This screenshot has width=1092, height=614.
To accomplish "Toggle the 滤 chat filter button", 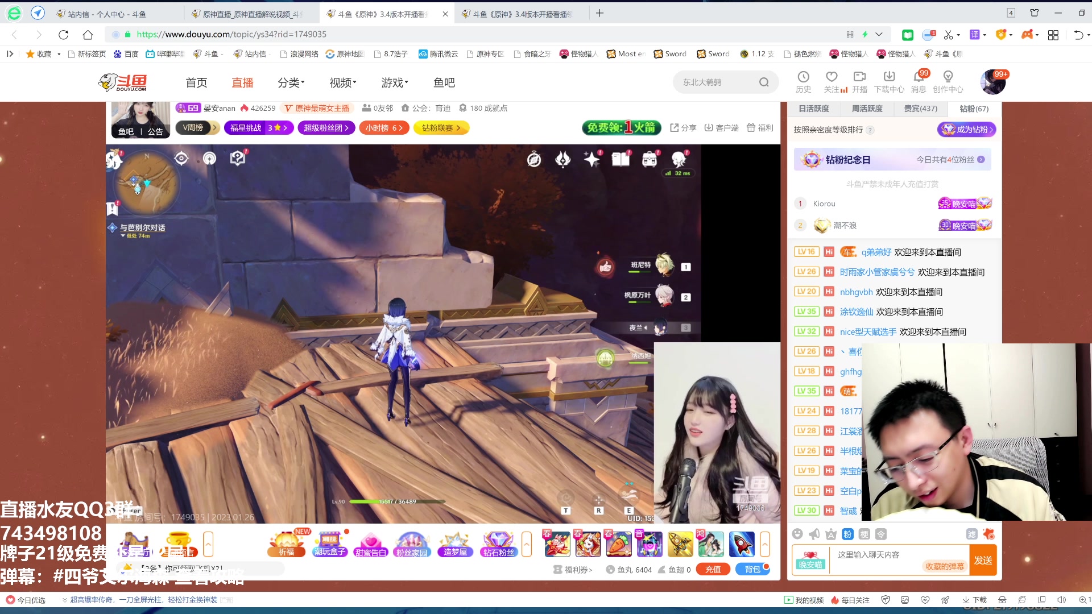I will tap(971, 534).
